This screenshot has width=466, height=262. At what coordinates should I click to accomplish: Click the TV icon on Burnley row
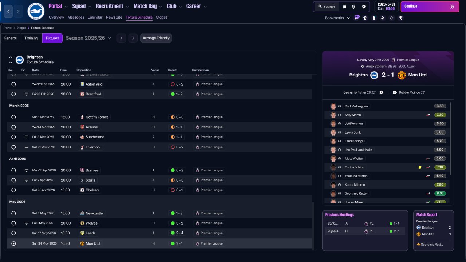pos(26,170)
